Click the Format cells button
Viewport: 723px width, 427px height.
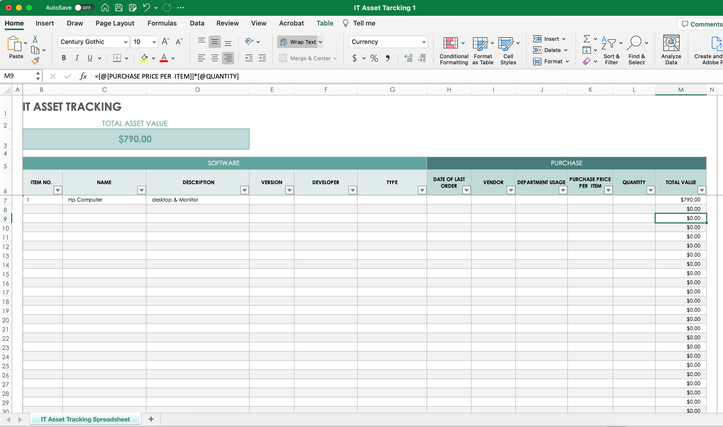[551, 61]
